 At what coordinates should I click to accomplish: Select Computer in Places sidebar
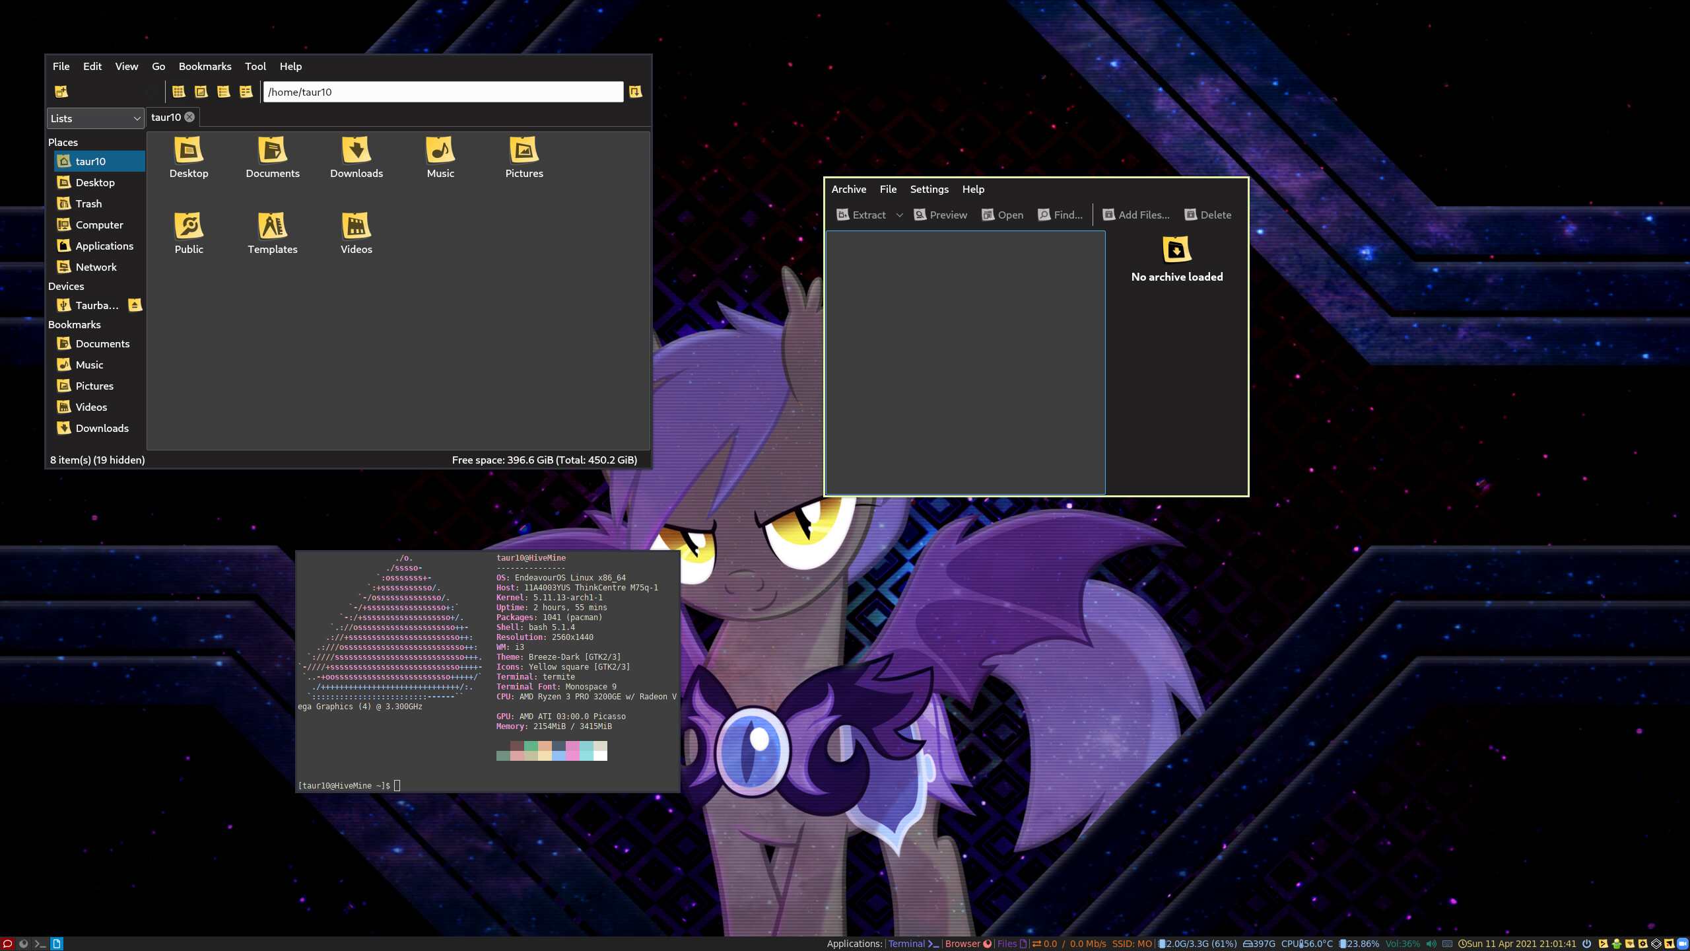99,225
